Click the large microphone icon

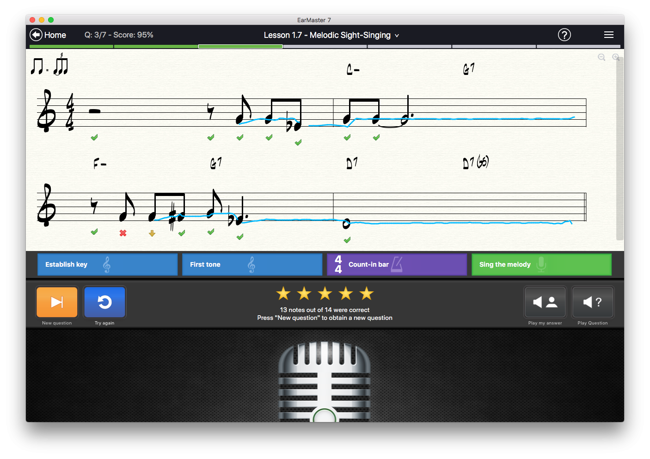[325, 381]
